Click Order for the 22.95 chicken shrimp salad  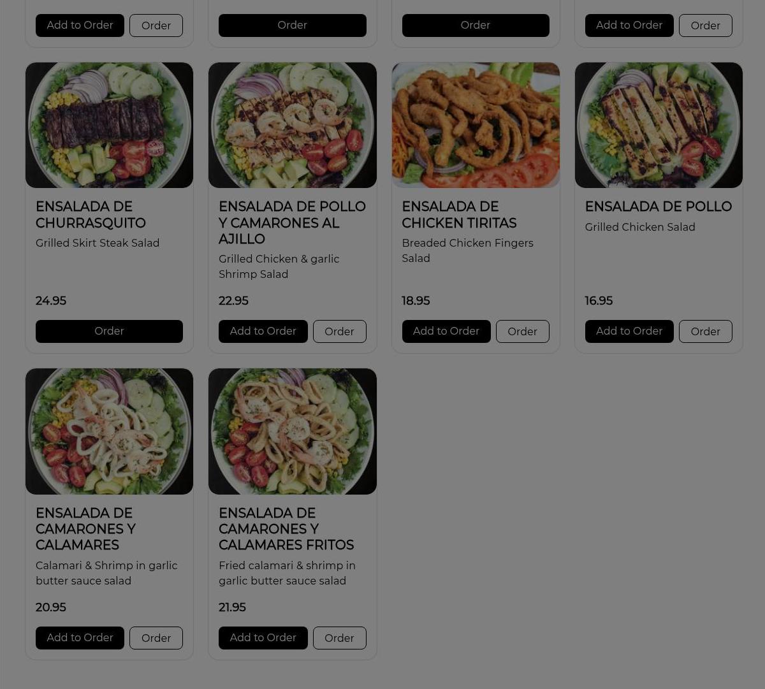(x=339, y=331)
